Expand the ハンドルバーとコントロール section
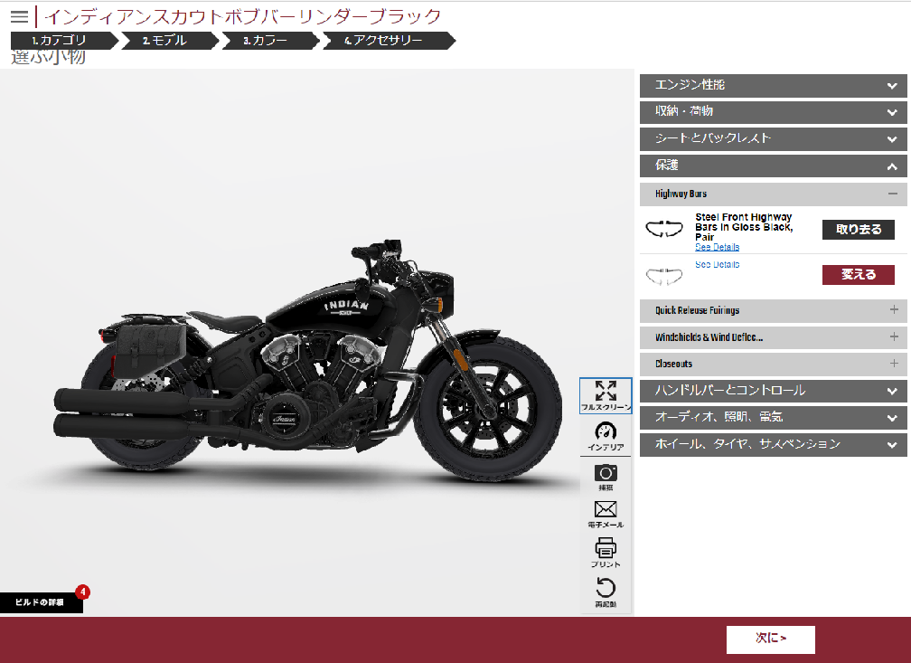Viewport: 911px width, 663px height. pos(774,391)
